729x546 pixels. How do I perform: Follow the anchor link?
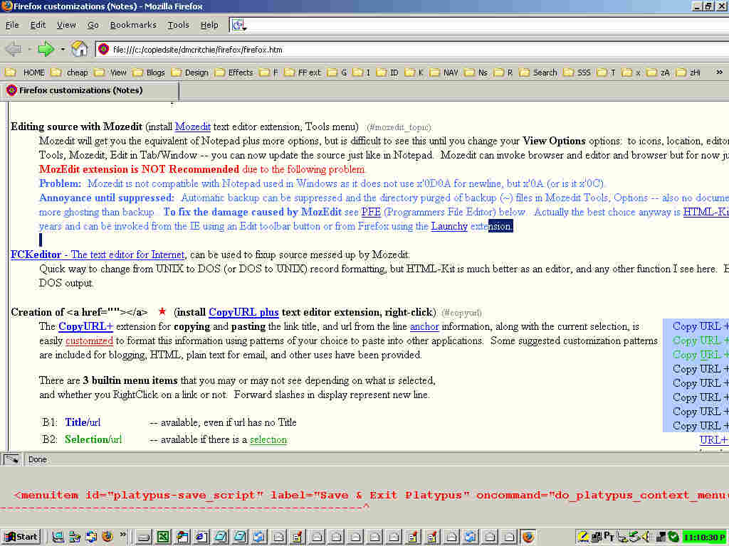[424, 327]
